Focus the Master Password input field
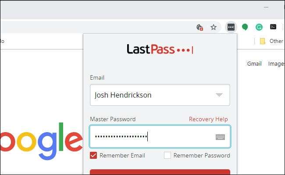 click(160, 136)
